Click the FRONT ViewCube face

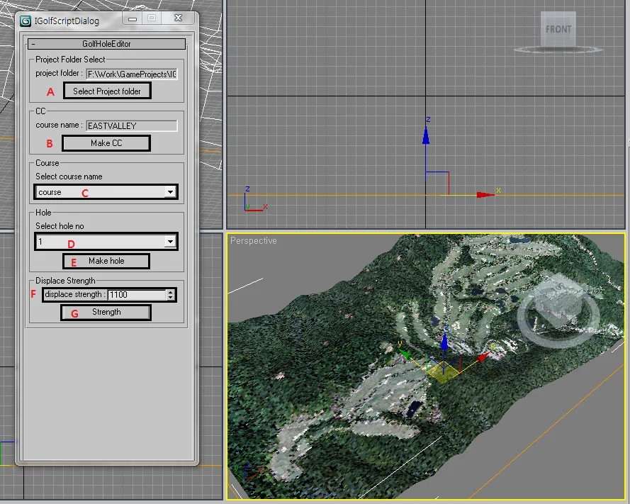tap(558, 29)
